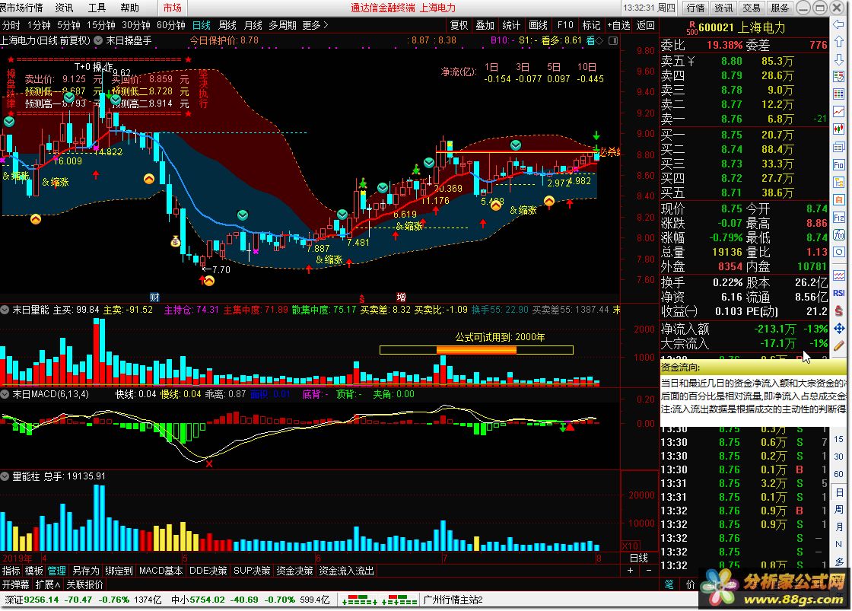
Task: Open the 多周期 multi-period selector
Action: (282, 25)
